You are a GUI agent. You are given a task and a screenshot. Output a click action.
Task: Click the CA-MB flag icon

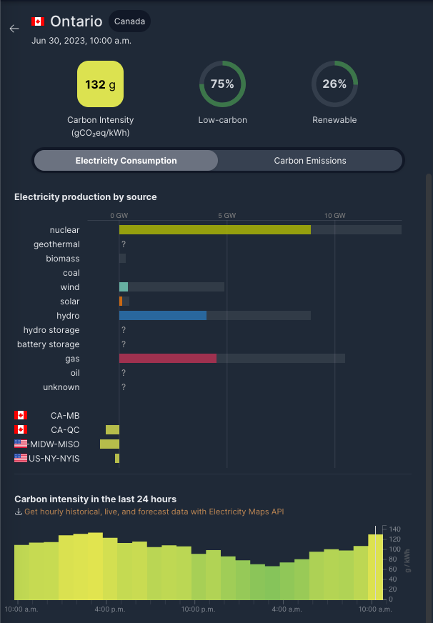(21, 415)
